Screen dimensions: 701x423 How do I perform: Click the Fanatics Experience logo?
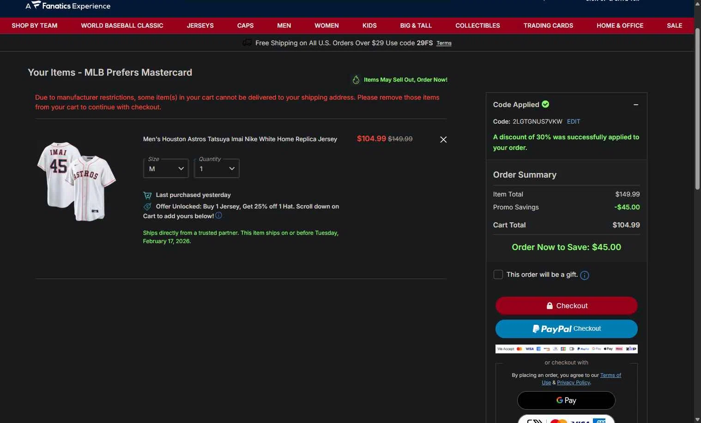click(x=68, y=6)
